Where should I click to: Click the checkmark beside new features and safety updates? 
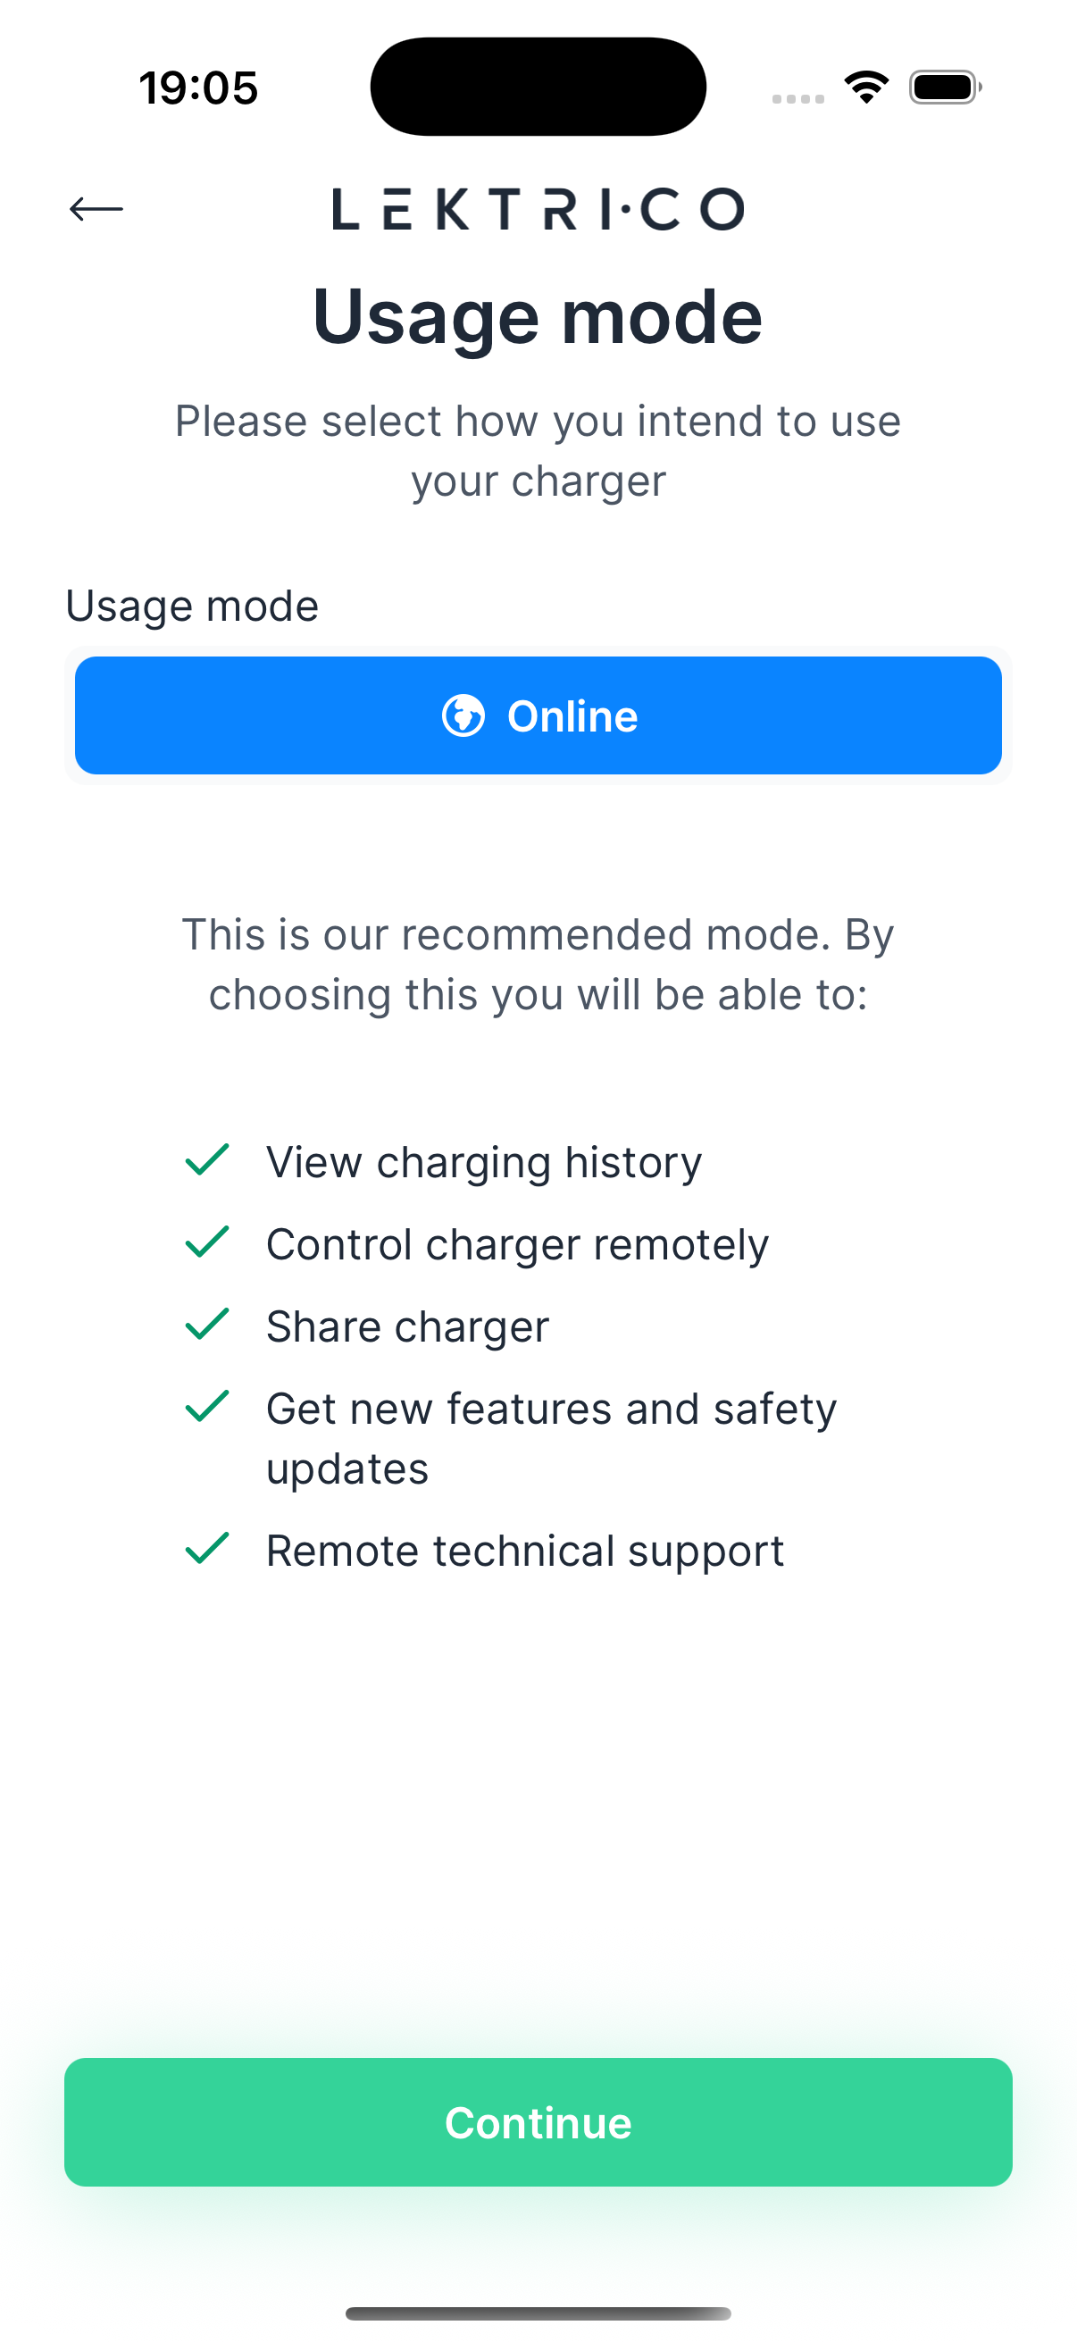(207, 1407)
